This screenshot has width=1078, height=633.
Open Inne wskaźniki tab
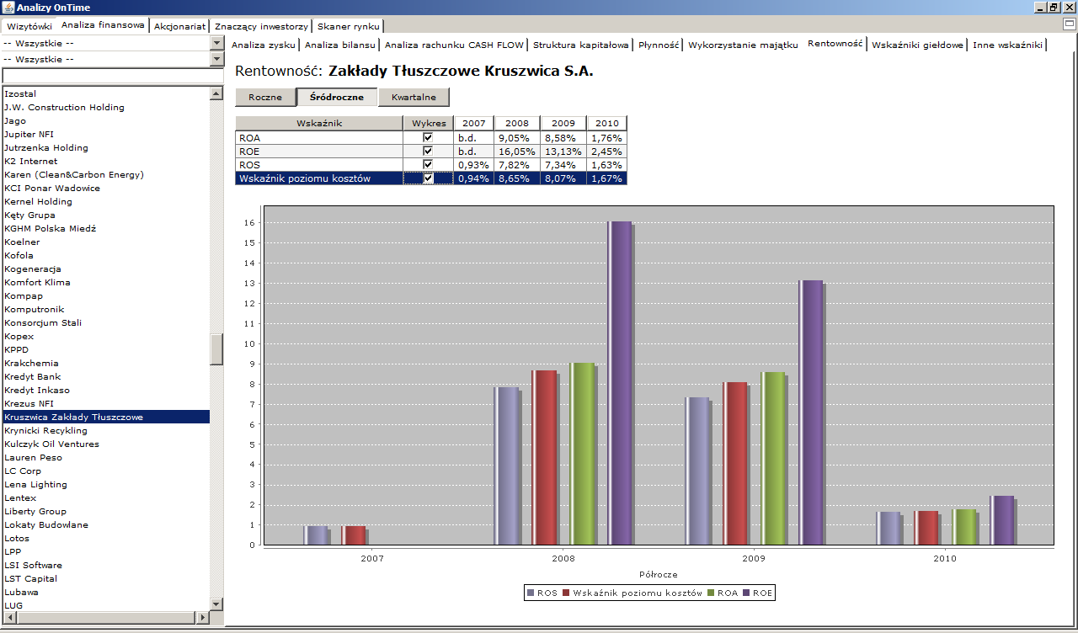pos(1007,45)
